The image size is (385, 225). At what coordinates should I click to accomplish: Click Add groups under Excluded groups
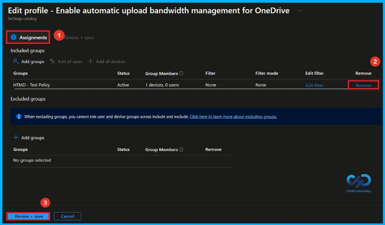click(x=29, y=138)
